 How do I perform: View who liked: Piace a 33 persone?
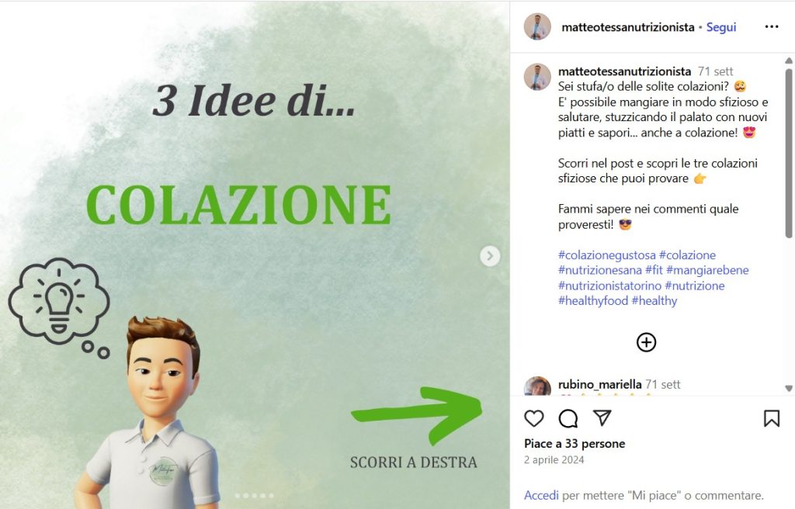(x=575, y=444)
